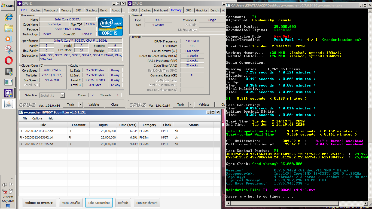Select row Pi - 20200602-141945.txt
This screenshot has width=372, height=209.
tap(120, 144)
